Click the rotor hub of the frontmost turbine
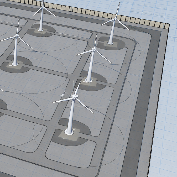 click(x=74, y=98)
